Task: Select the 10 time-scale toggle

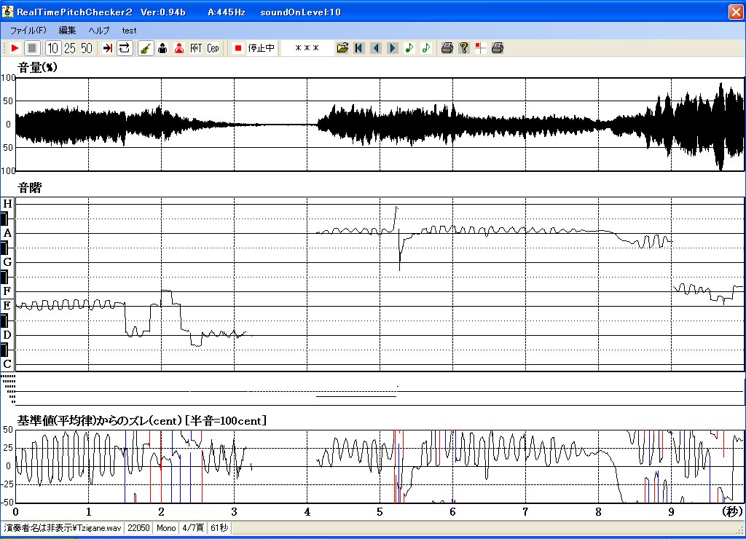Action: click(x=52, y=48)
